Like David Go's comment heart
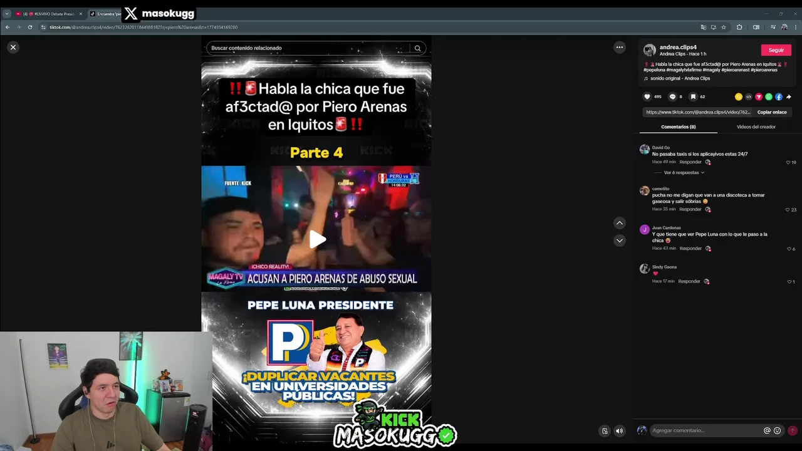 coord(788,162)
